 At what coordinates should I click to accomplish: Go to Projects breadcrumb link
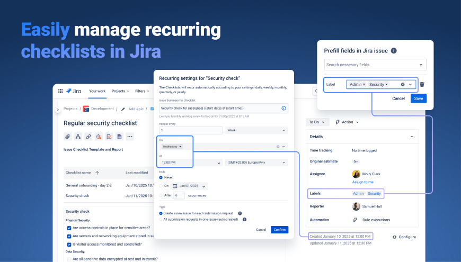70,109
